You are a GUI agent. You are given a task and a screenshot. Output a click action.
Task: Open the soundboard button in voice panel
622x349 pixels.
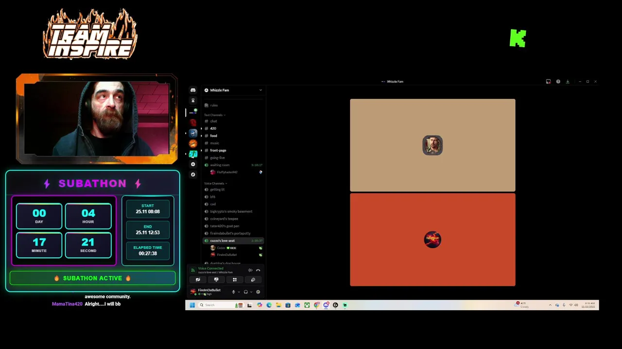[x=253, y=280]
